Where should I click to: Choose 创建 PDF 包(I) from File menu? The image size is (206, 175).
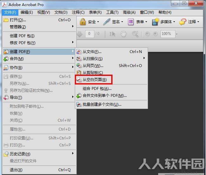pyautogui.click(x=39, y=36)
